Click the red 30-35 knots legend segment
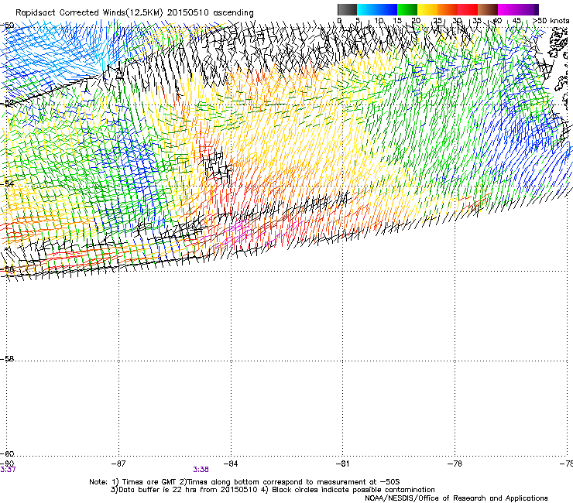The width and height of the screenshot is (573, 503). [x=468, y=9]
